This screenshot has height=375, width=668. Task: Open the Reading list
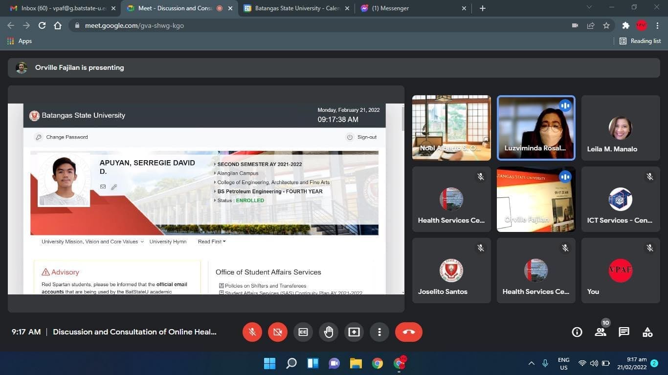click(640, 41)
